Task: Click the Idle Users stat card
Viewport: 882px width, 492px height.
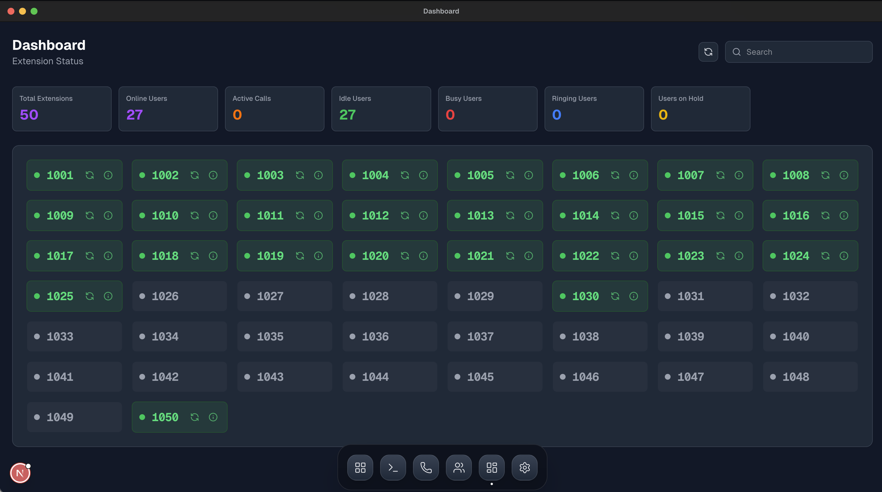Action: coord(381,109)
